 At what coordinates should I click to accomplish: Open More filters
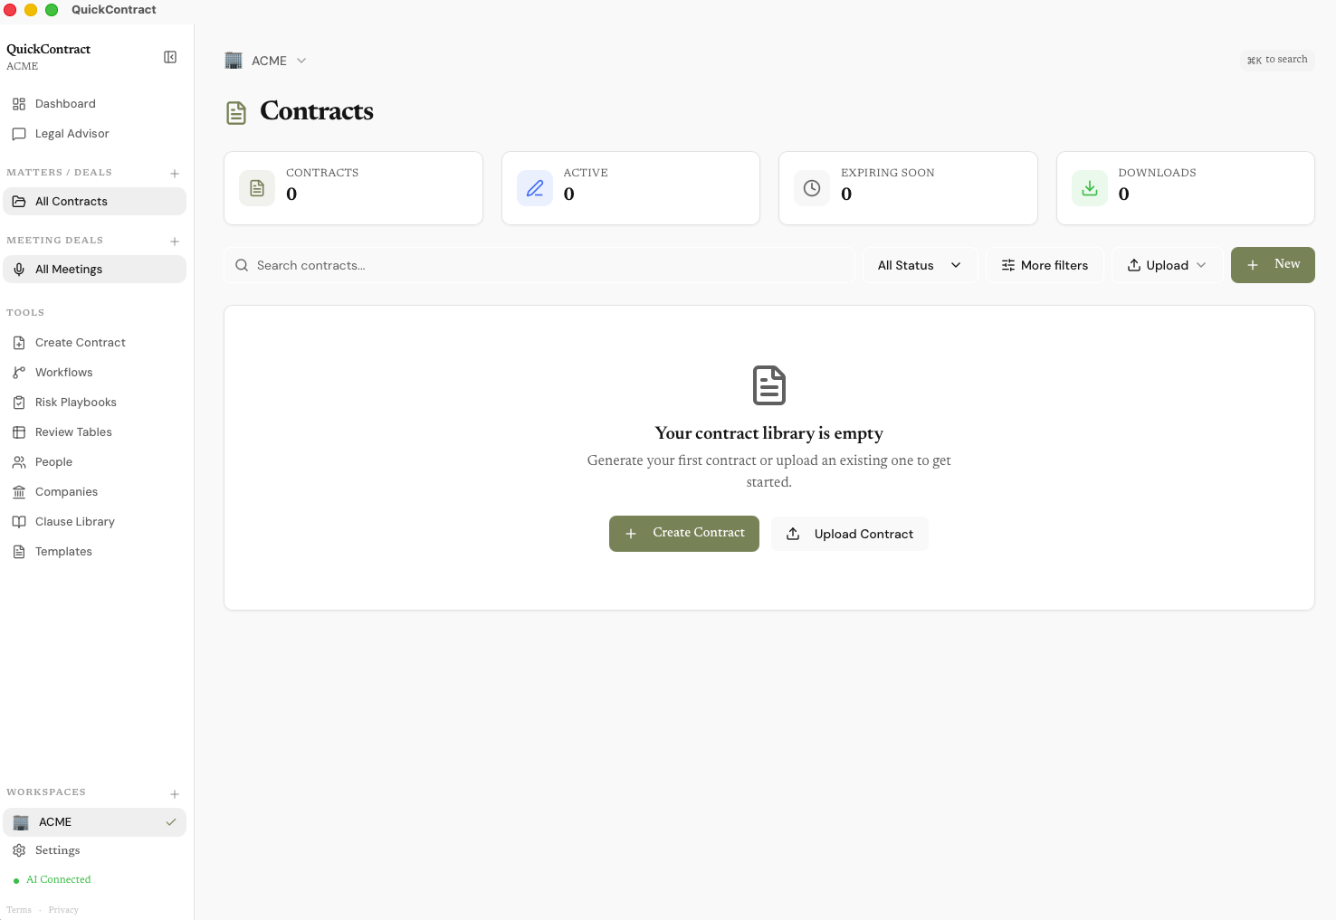pyautogui.click(x=1045, y=265)
